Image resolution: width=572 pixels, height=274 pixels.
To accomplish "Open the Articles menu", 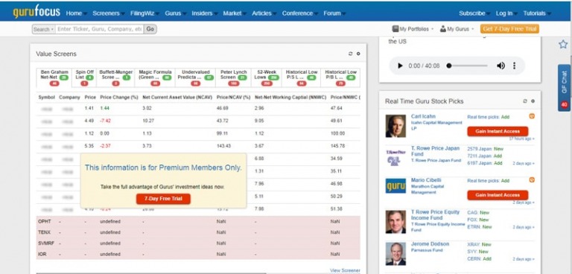I will tap(264, 13).
